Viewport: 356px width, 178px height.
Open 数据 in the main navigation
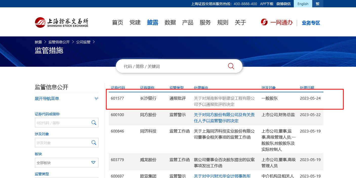(x=170, y=23)
